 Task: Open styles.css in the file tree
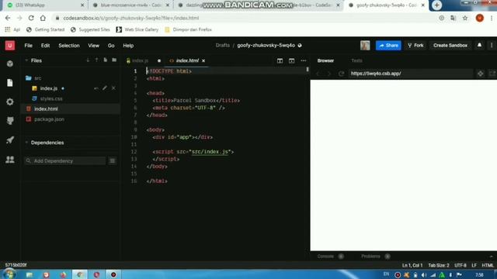pos(51,98)
